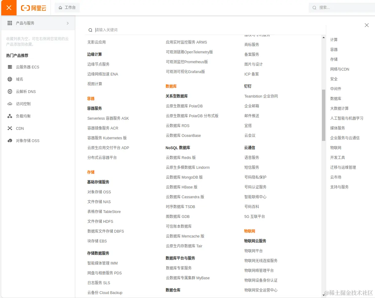Open 云原生数据库 PolarDB link

pyautogui.click(x=184, y=106)
